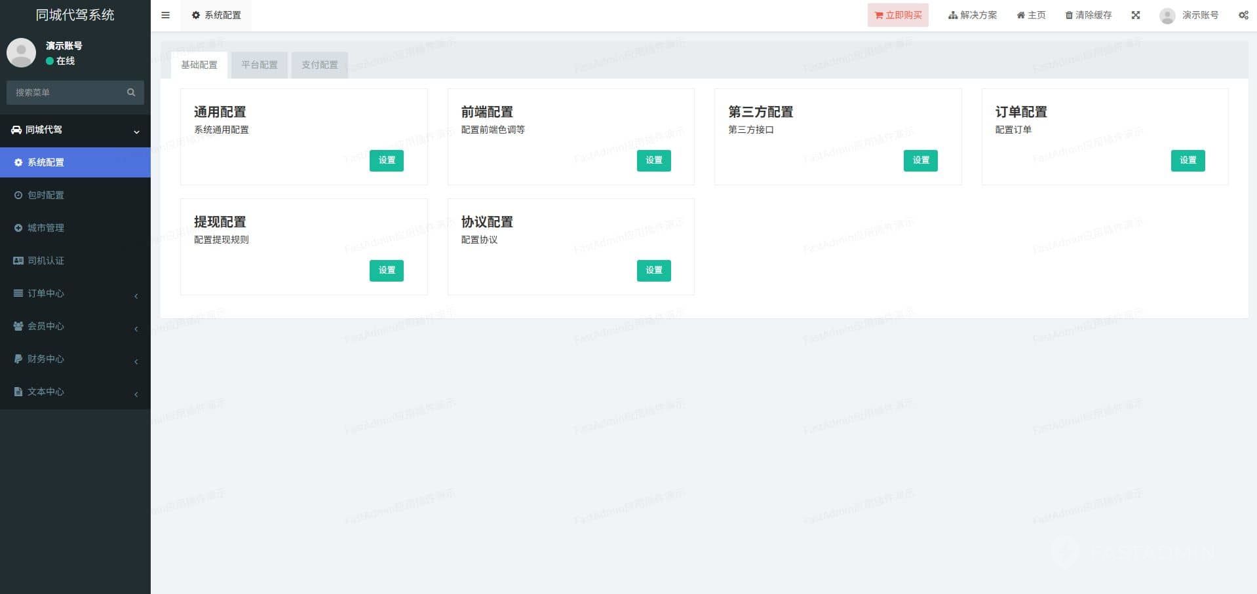Click 设置 button on 协议配置 card

click(x=654, y=270)
